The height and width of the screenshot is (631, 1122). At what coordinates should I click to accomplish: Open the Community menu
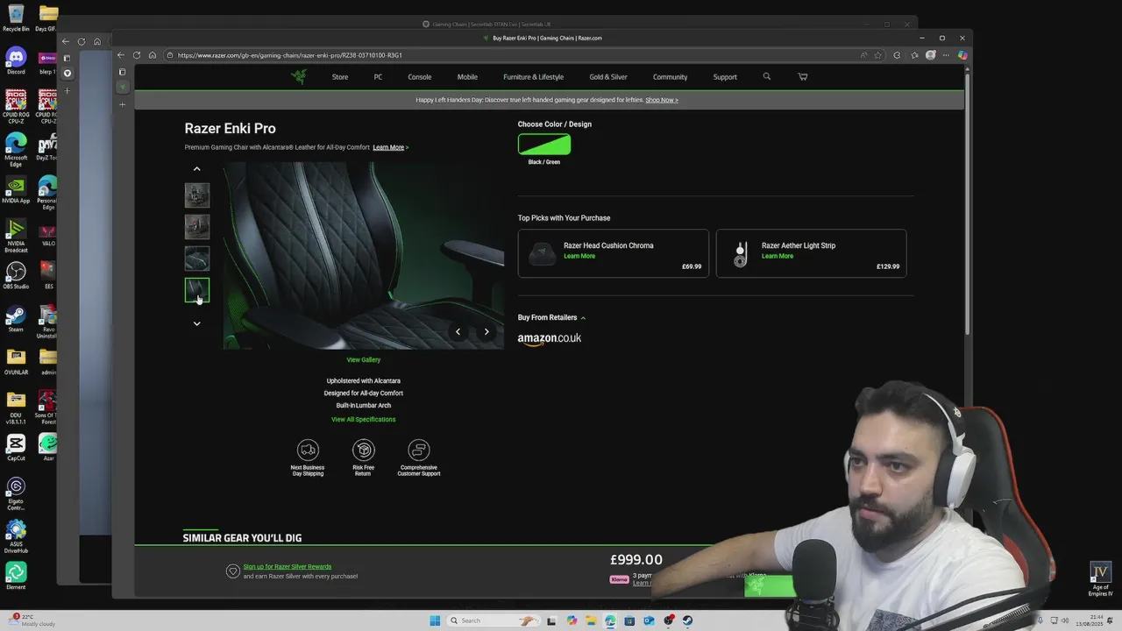pos(670,77)
